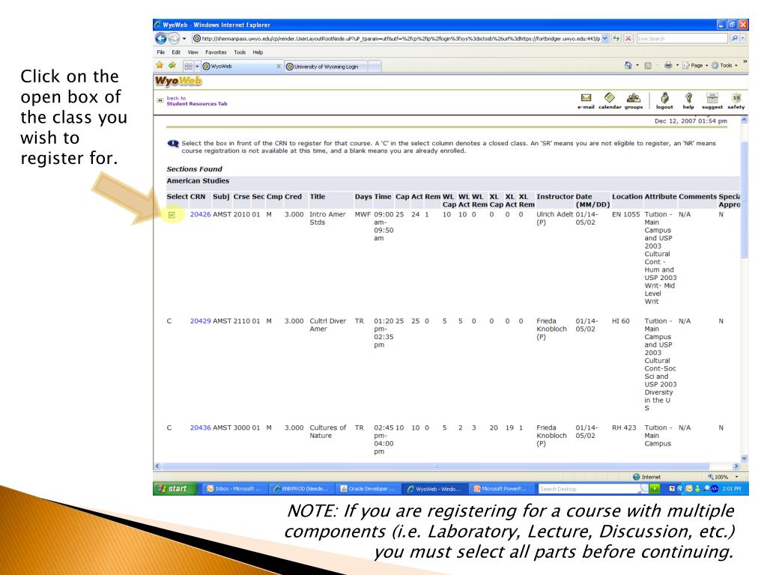Click location 'RH 423'

tap(624, 428)
